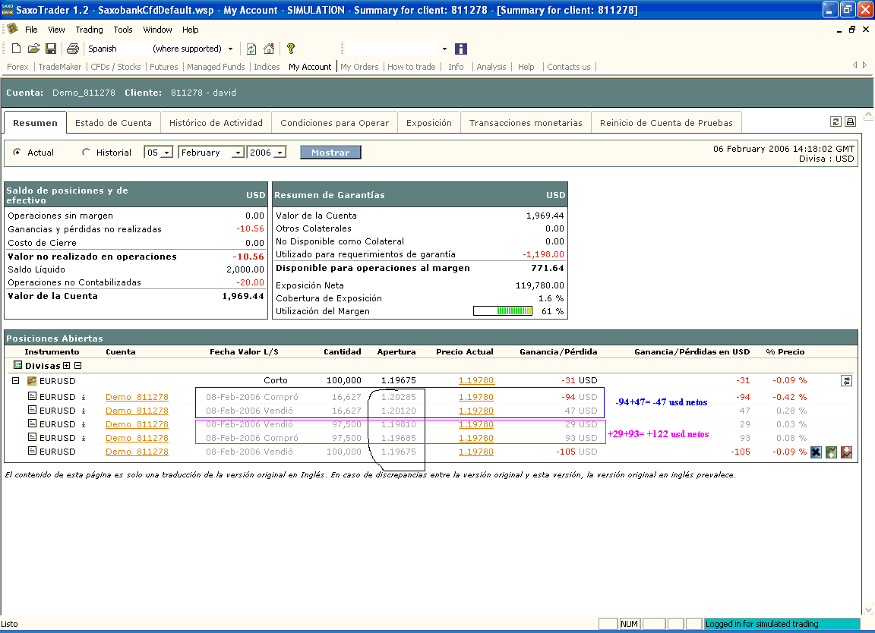
Task: Click the NUM status bar indicator
Action: pyautogui.click(x=629, y=624)
